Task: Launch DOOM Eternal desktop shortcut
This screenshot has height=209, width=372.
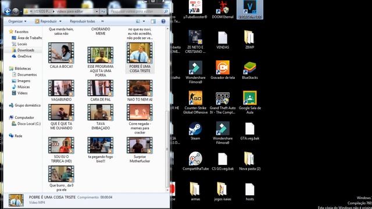Action: [223, 9]
